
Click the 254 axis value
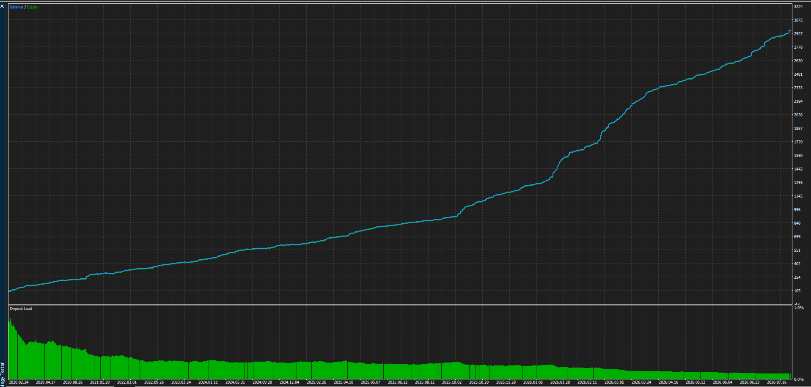(x=797, y=277)
